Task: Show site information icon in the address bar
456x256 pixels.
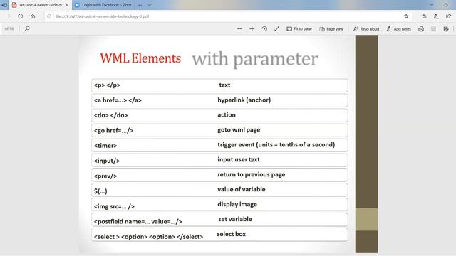Action: 49,16
